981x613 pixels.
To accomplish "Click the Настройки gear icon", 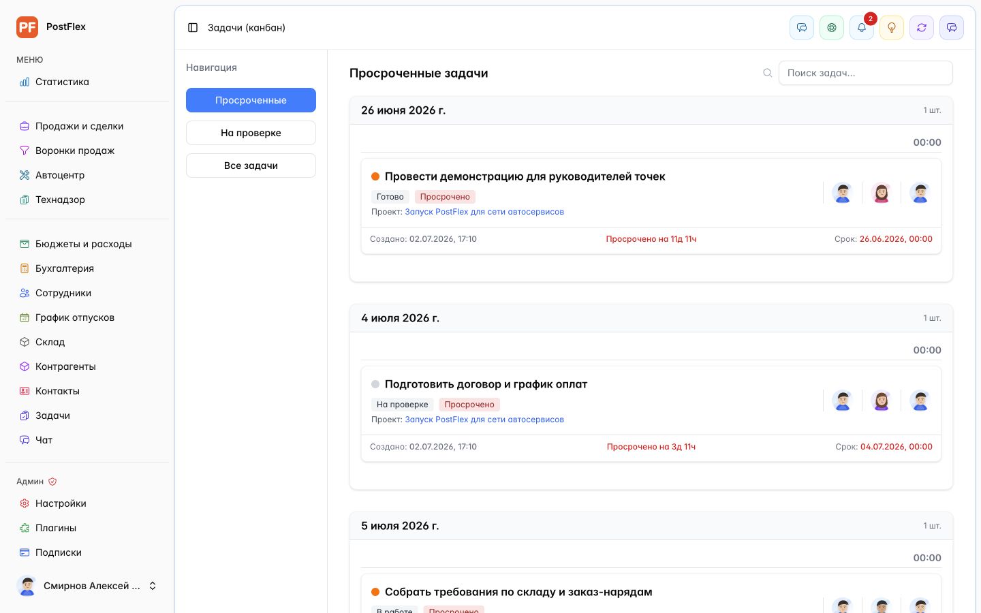I will click(x=25, y=503).
